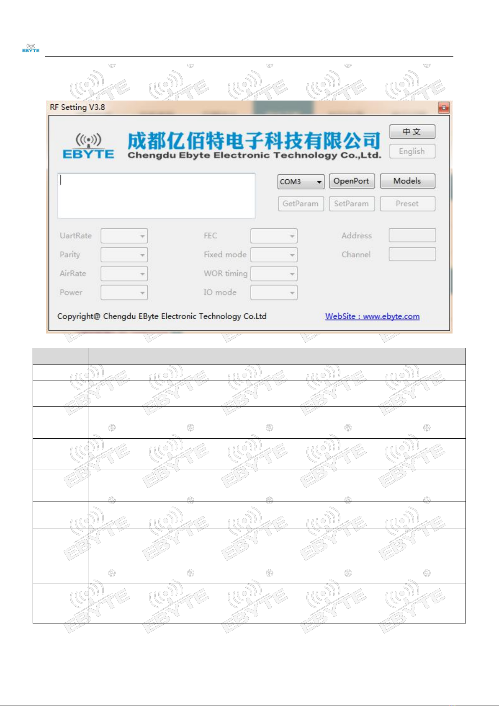Open the WOR timing dropdown
The width and height of the screenshot is (499, 706).
point(274,274)
